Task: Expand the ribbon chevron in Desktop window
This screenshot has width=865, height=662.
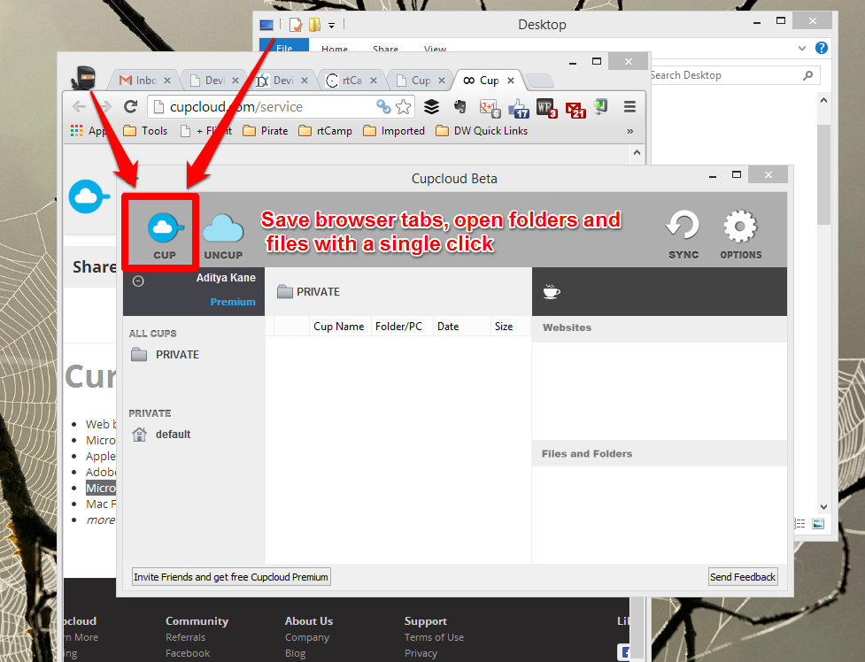Action: [x=802, y=48]
